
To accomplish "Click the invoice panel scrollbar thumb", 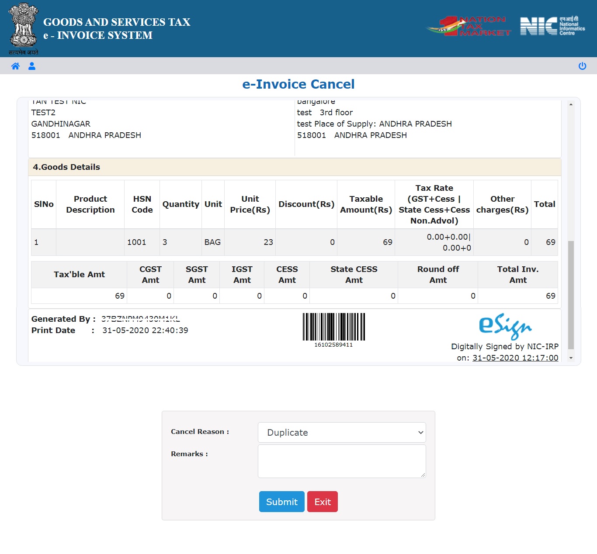I will point(571,295).
